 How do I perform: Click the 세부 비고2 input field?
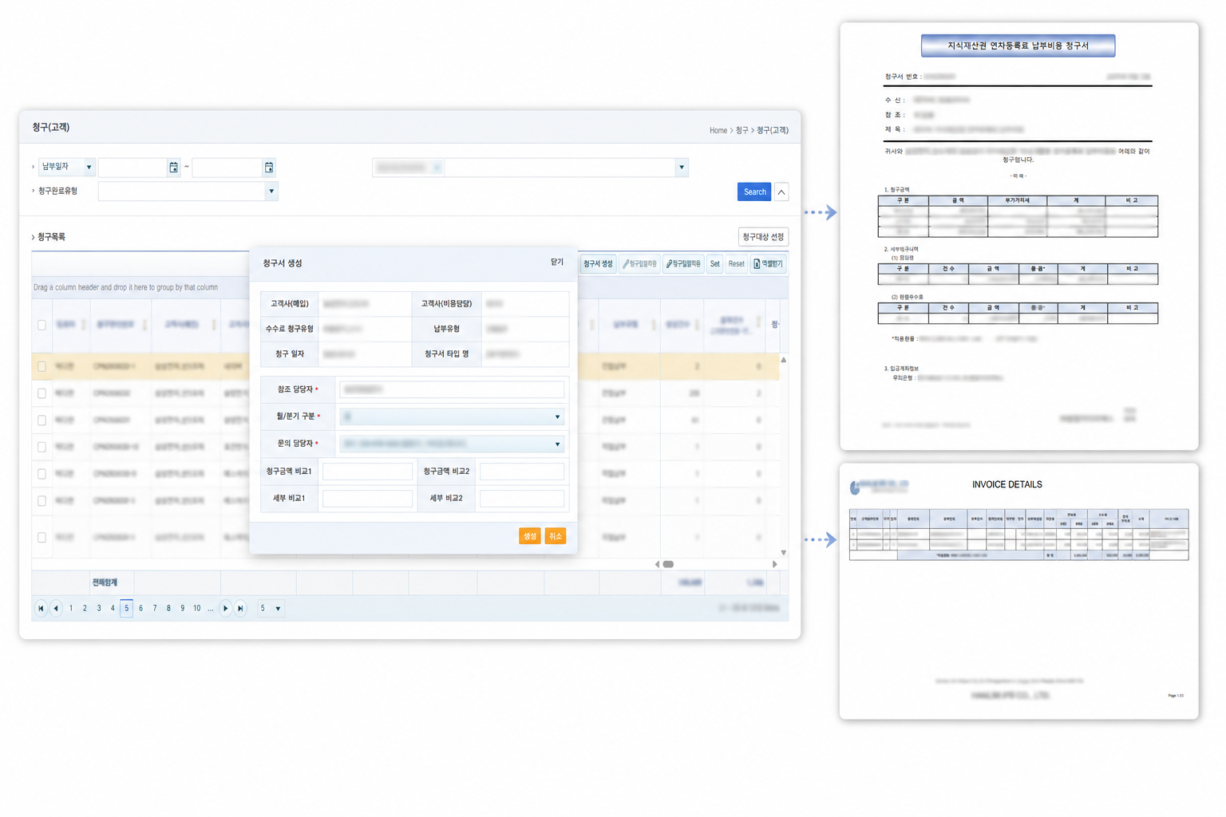pos(522,499)
